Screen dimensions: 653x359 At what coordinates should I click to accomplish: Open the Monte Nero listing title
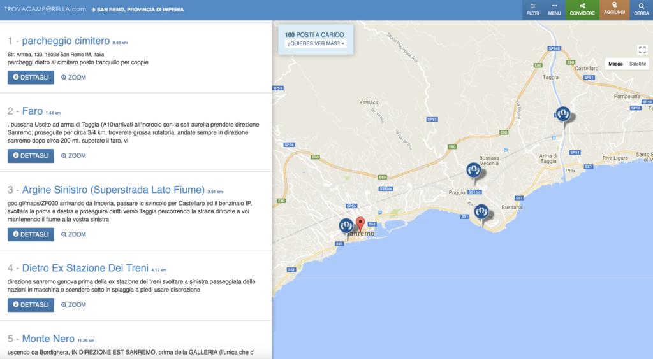pos(48,339)
